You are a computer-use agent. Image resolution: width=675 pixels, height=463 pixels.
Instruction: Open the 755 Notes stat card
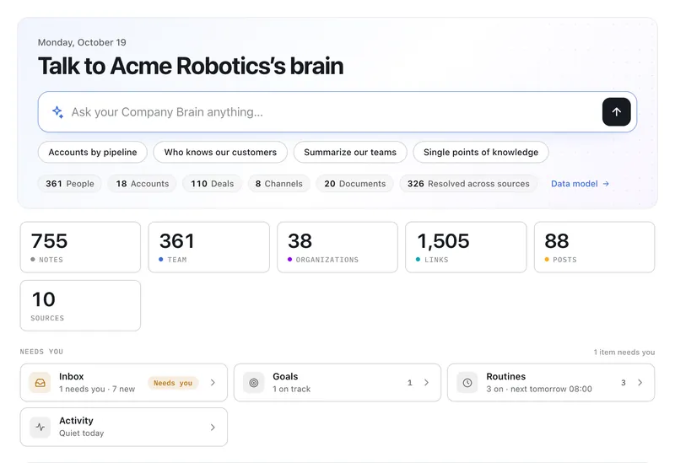click(x=80, y=247)
